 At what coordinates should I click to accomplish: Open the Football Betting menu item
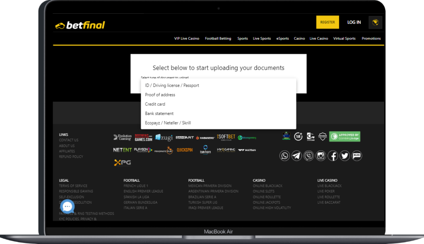pos(218,39)
